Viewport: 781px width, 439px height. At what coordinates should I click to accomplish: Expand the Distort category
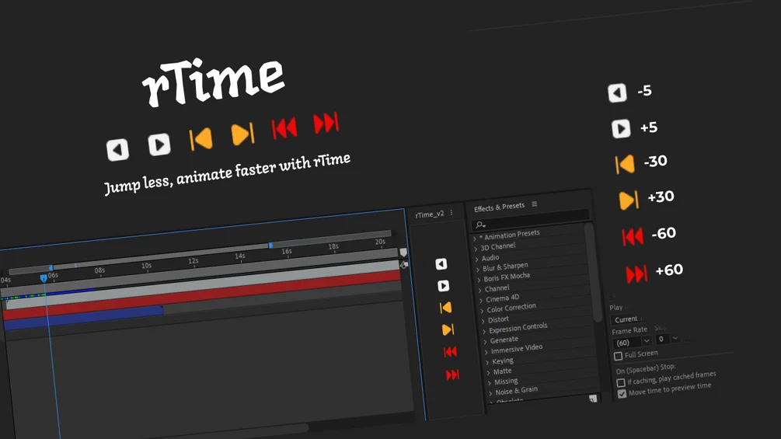coord(483,321)
